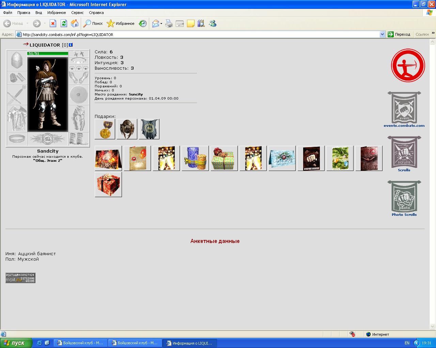The width and height of the screenshot is (436, 348).
Task: Click the red arrow private message icon
Action: click(26, 44)
